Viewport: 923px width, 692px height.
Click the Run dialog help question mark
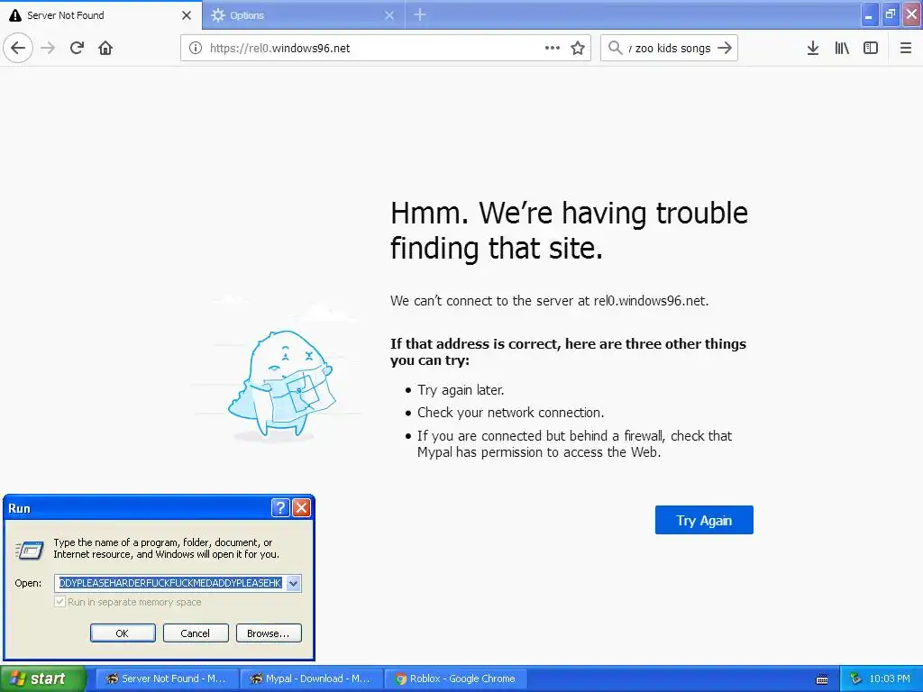280,508
